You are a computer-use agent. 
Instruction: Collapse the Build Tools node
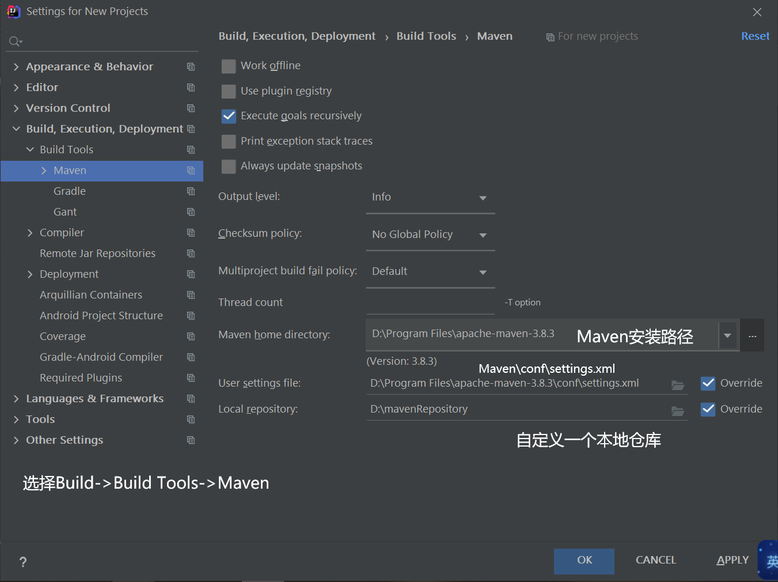[30, 150]
